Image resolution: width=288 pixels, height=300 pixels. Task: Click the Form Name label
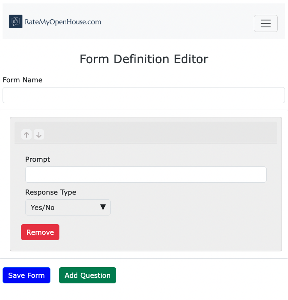click(23, 80)
